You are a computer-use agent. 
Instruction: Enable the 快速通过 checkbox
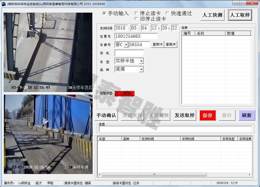pyautogui.click(x=167, y=13)
